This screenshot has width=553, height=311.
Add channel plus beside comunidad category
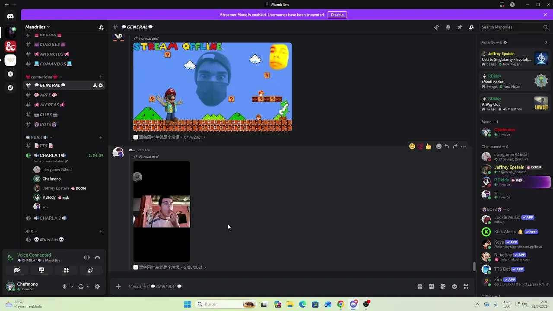coord(101,77)
